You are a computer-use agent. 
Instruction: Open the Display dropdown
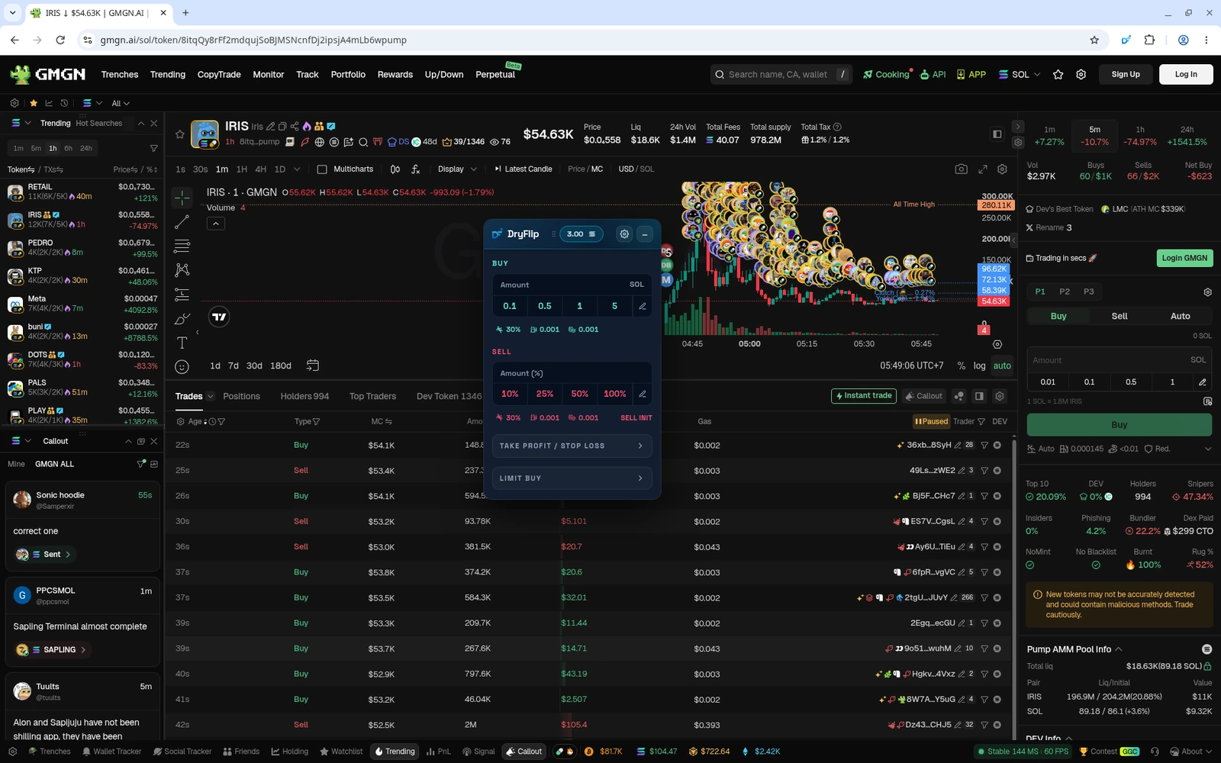[x=457, y=169]
